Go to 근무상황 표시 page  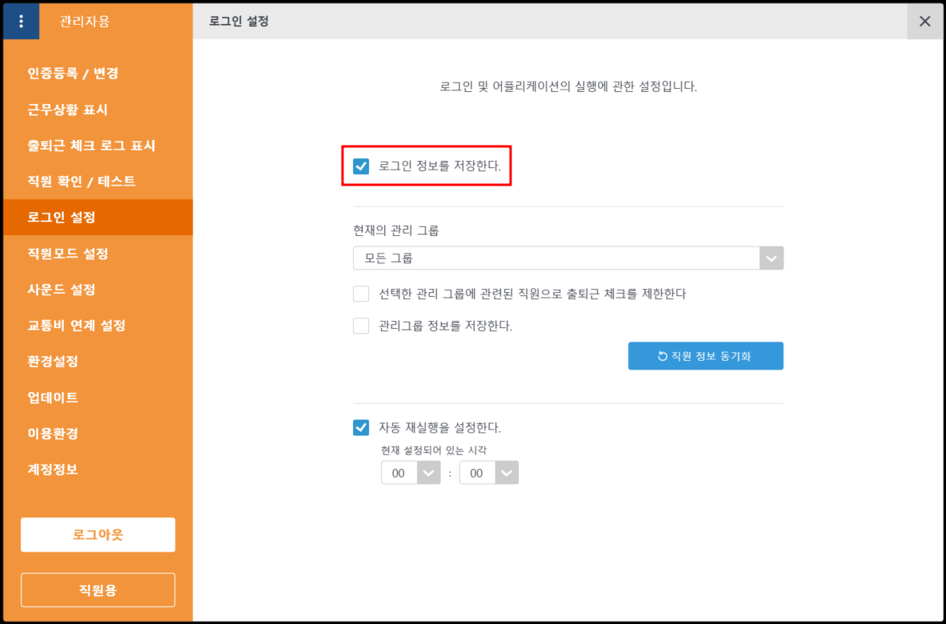pyautogui.click(x=67, y=110)
